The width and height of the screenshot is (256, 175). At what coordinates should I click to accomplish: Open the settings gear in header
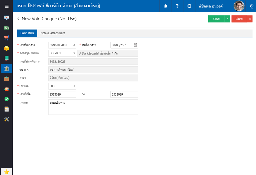click(189, 6)
